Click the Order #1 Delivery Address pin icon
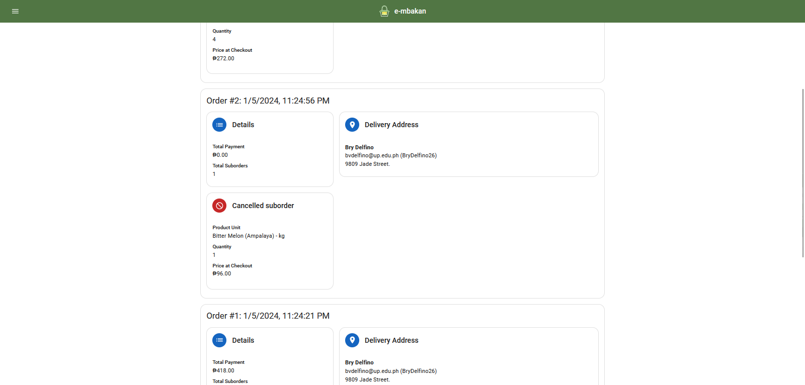This screenshot has height=385, width=805. point(352,340)
